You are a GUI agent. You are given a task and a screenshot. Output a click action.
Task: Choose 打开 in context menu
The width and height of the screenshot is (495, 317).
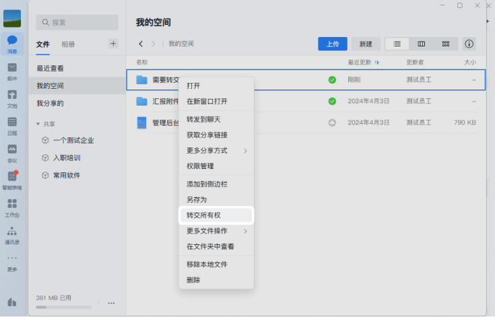coord(216,85)
